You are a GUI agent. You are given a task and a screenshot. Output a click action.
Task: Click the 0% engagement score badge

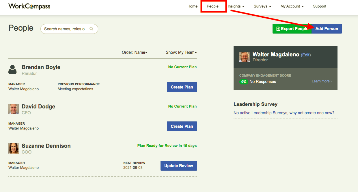tap(244, 82)
